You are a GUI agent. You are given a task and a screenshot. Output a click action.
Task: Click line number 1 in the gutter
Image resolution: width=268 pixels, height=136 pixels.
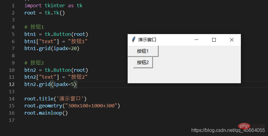point(13,6)
